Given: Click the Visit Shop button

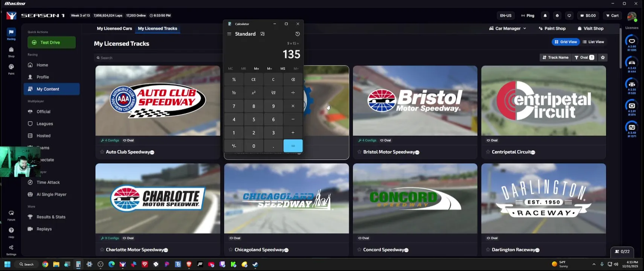Looking at the screenshot, I should click(x=591, y=28).
